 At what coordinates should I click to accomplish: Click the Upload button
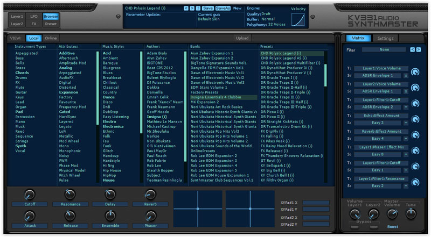[242, 38]
